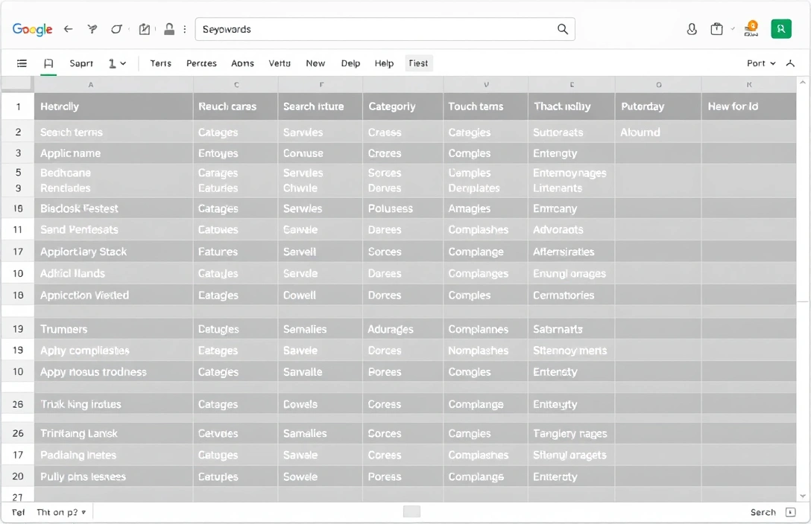Click the Hew for Id header cell

749,107
